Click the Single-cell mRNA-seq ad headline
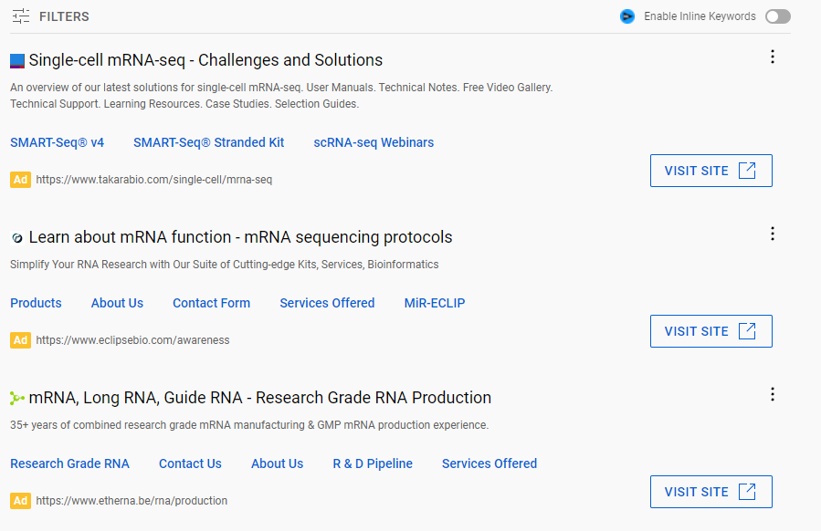Image resolution: width=821 pixels, height=531 pixels. 205,60
